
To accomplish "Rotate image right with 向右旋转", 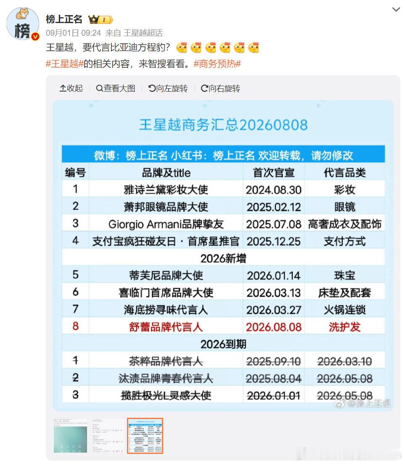I will pos(220,88).
